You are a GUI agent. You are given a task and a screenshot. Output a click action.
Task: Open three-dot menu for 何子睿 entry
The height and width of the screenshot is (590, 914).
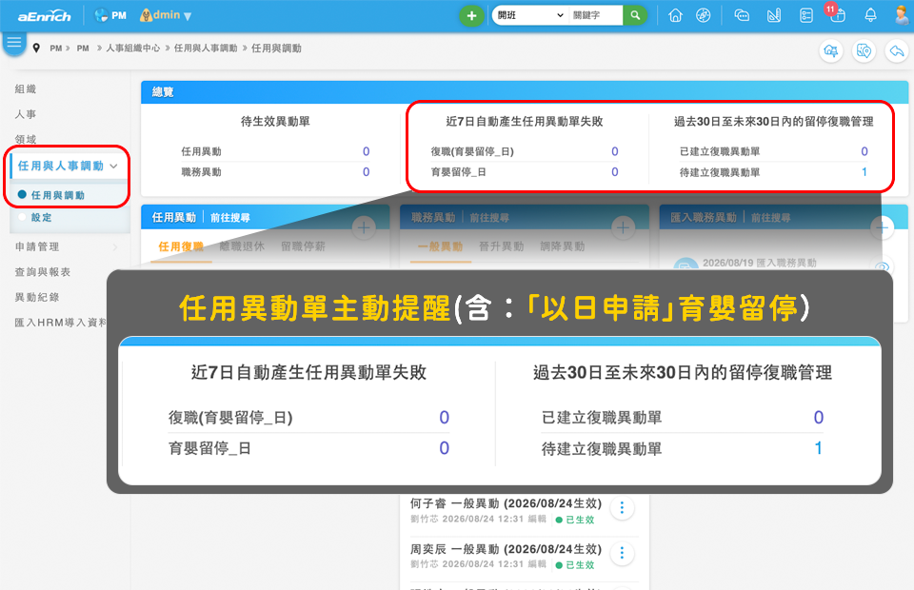coord(622,508)
